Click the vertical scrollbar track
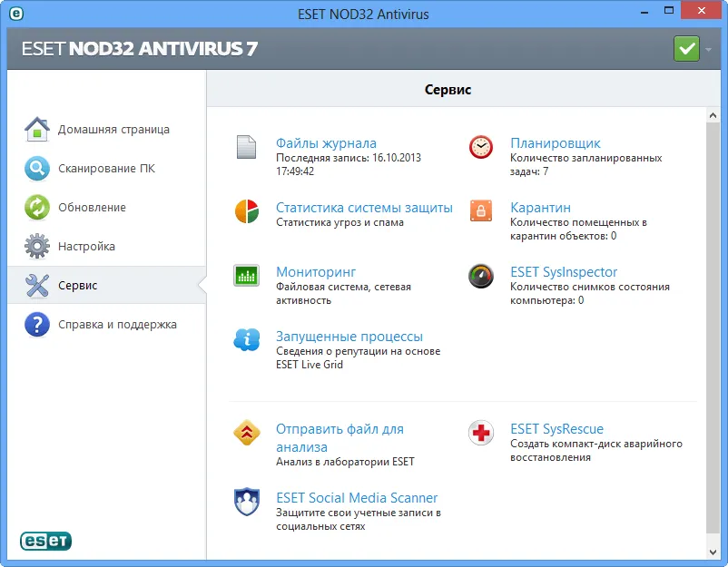Image resolution: width=728 pixels, height=567 pixels. (713, 327)
